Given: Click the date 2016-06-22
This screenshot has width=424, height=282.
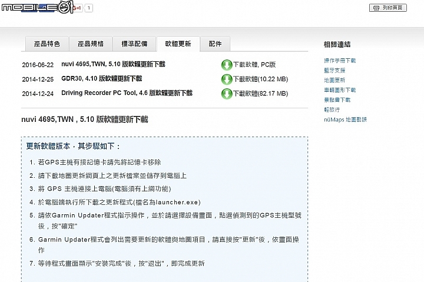Looking at the screenshot, I should click(38, 65).
